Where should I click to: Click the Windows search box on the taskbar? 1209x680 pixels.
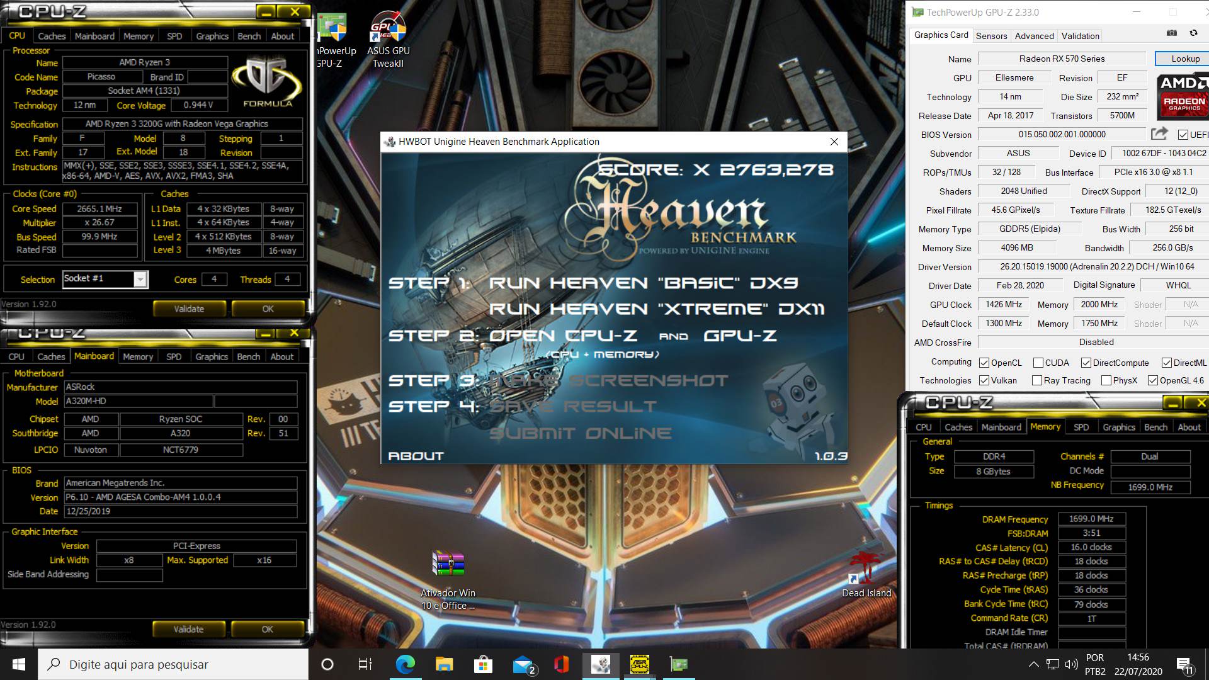pyautogui.click(x=173, y=664)
